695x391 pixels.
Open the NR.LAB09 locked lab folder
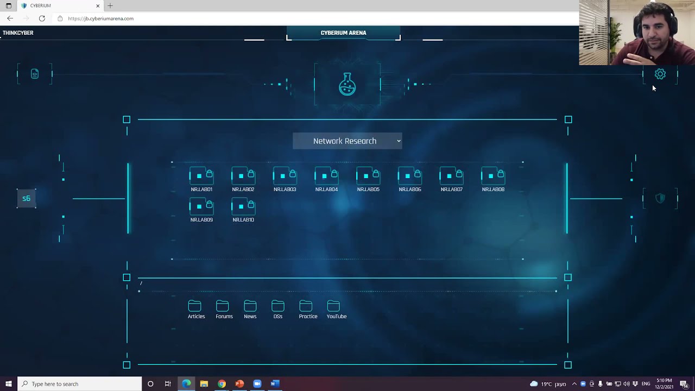point(201,210)
